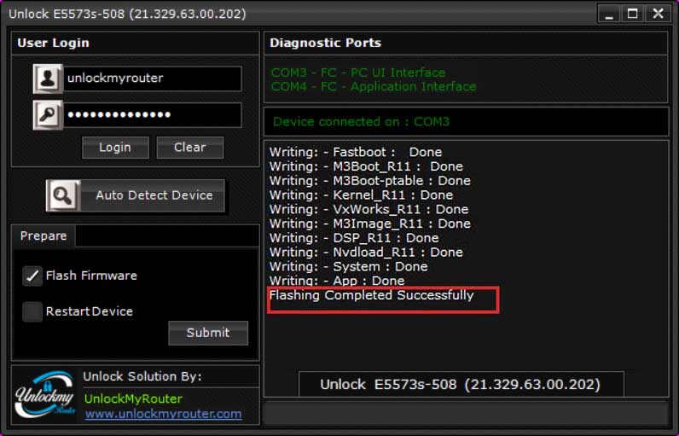Clear the login fields with Clear button
679x436 pixels.
pos(190,148)
